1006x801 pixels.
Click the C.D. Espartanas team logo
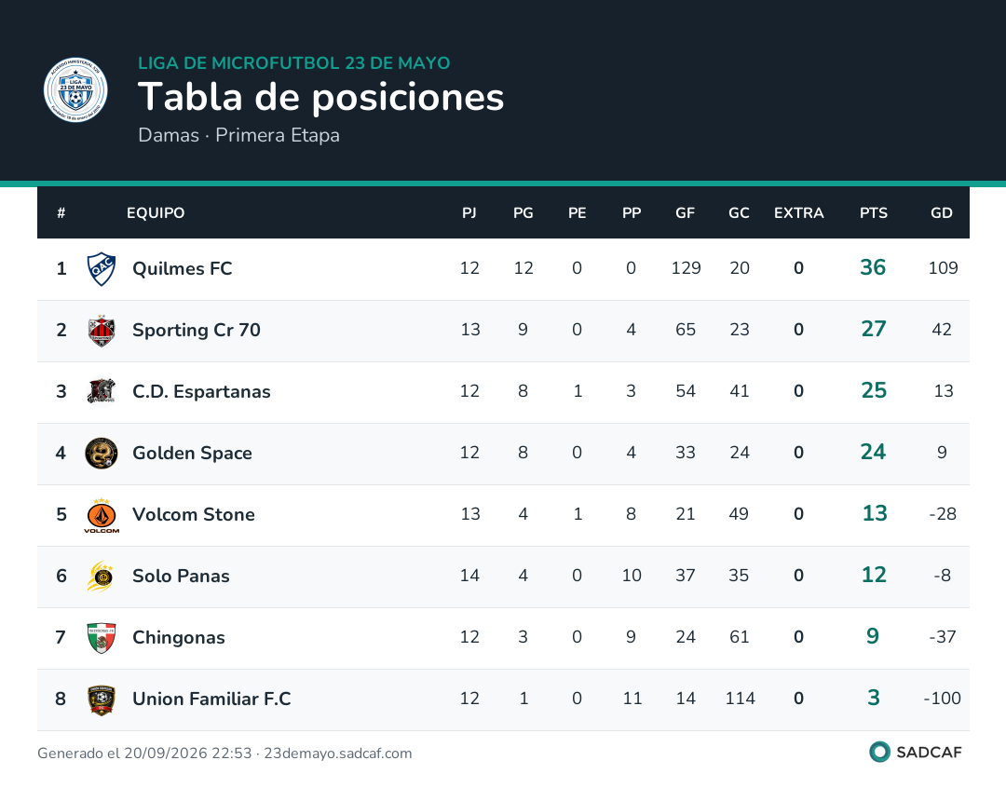[102, 391]
